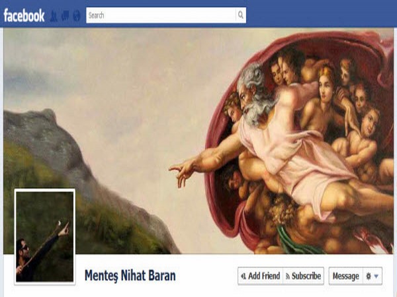Expand the dropdown arrow next to gear
Viewport: 397px width, 297px height.
coord(376,277)
